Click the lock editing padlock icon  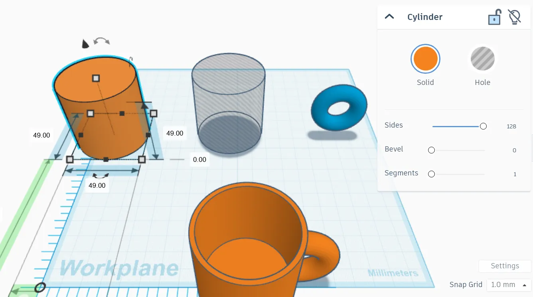(494, 18)
